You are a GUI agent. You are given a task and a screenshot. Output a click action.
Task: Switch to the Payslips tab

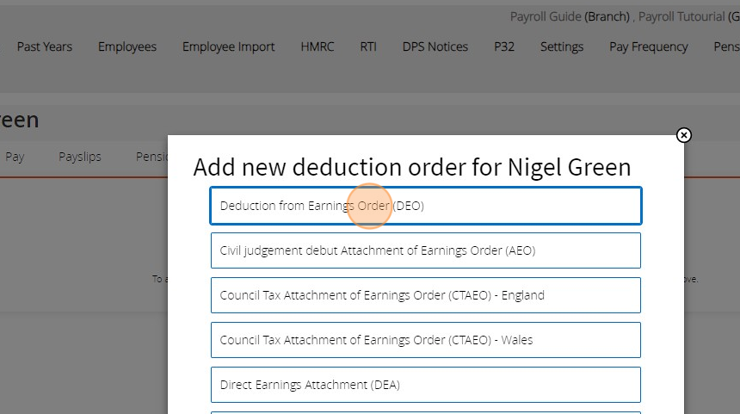coord(80,157)
